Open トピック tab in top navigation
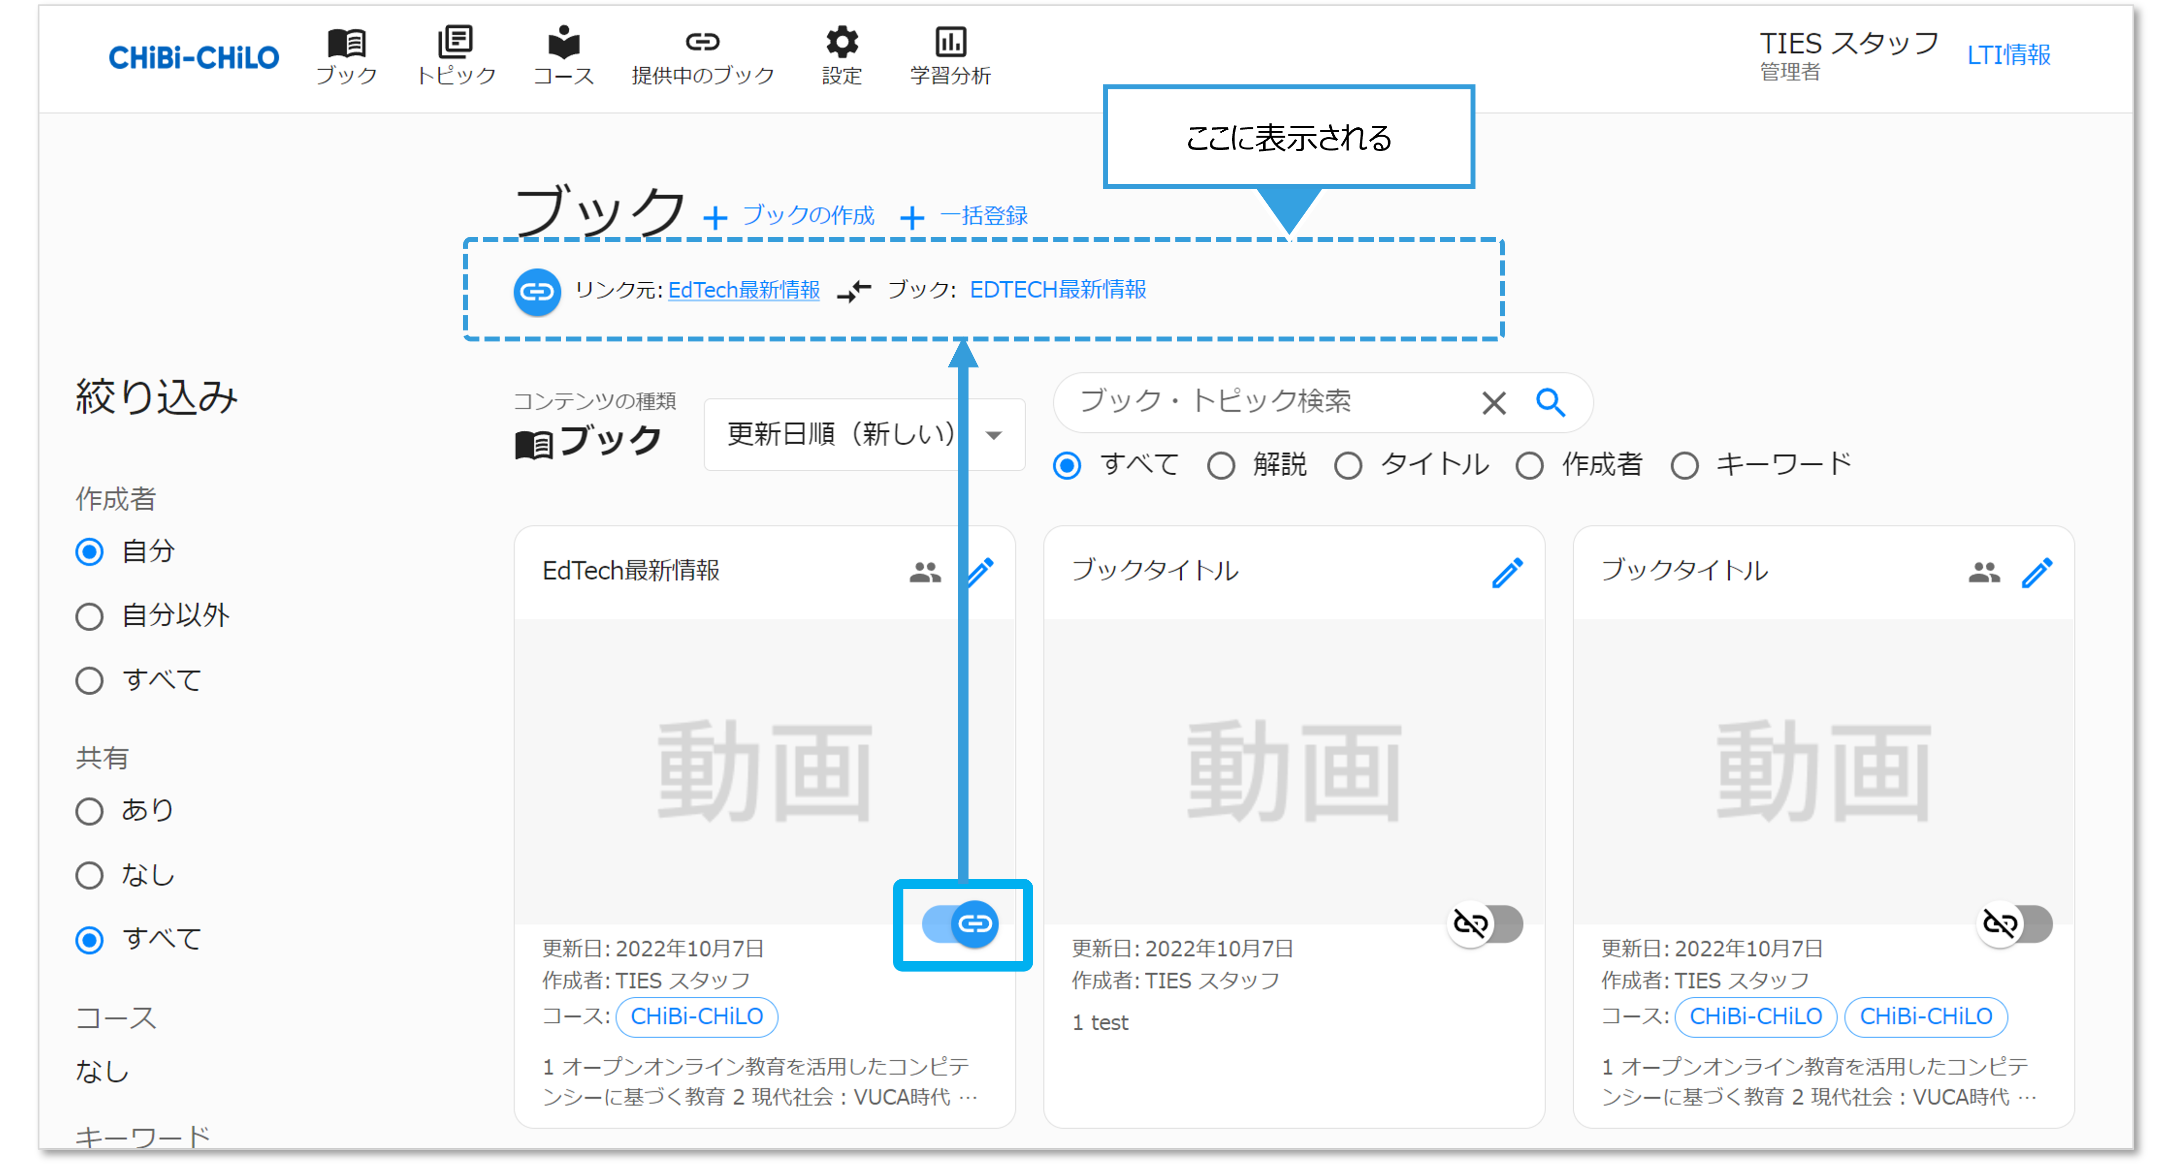 (455, 56)
